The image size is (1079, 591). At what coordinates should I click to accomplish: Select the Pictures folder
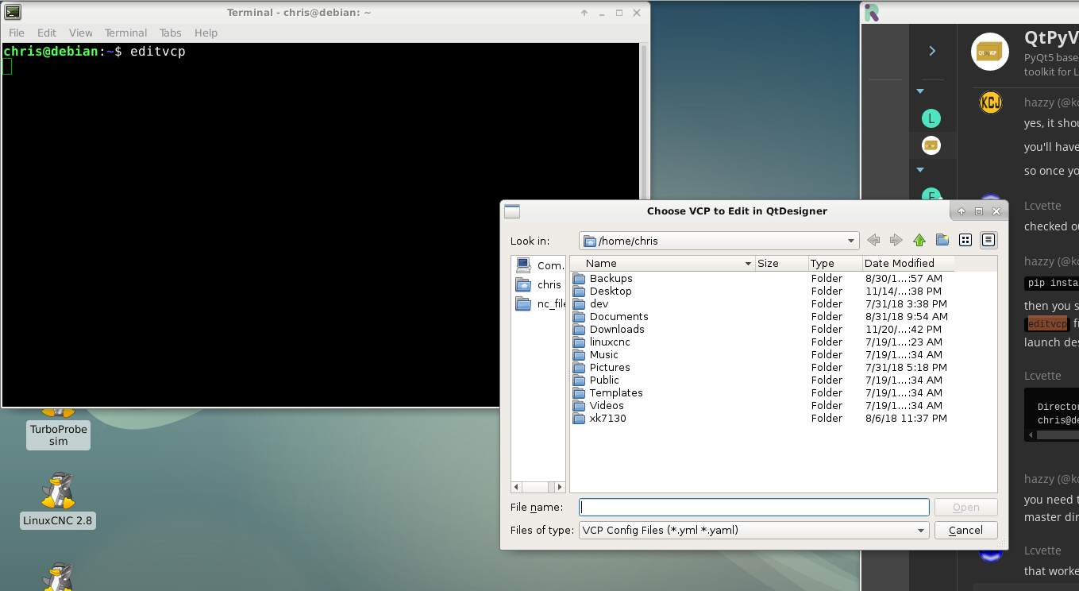pyautogui.click(x=610, y=367)
